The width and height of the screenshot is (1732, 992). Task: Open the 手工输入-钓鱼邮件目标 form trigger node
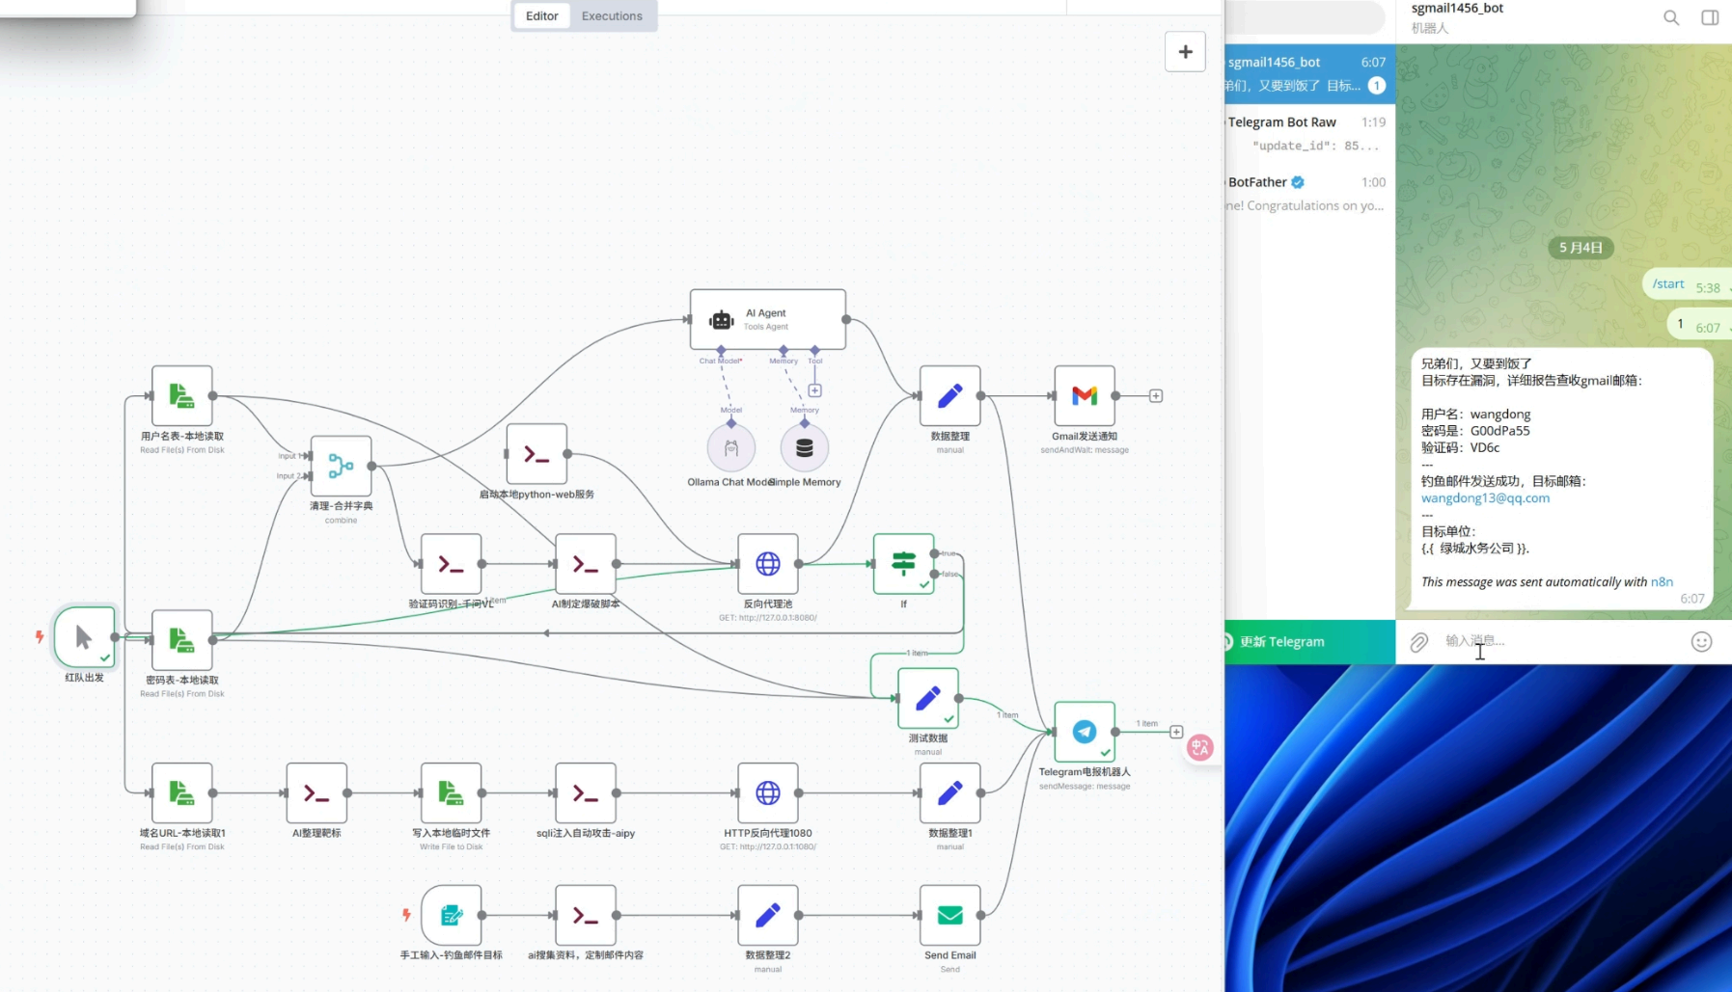451,915
